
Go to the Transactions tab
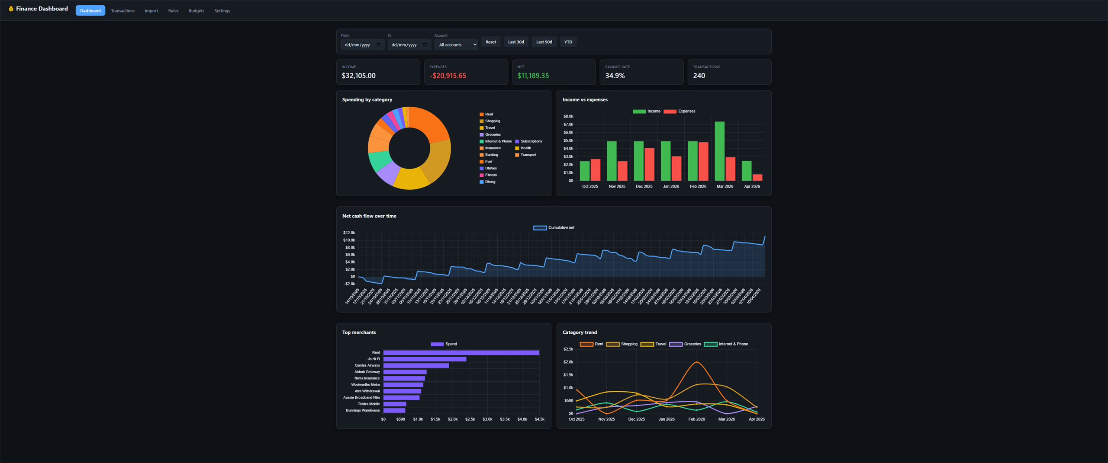click(x=122, y=11)
